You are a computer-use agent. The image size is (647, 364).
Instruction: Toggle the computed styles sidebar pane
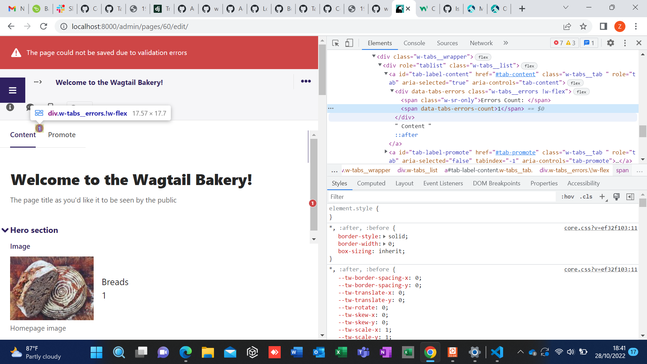coord(630,196)
